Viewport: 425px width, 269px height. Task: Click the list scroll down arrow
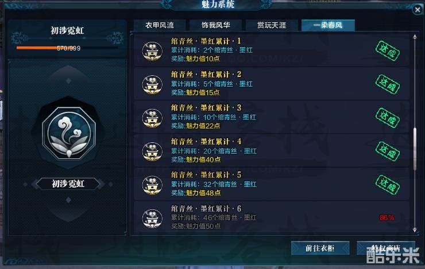(x=415, y=230)
